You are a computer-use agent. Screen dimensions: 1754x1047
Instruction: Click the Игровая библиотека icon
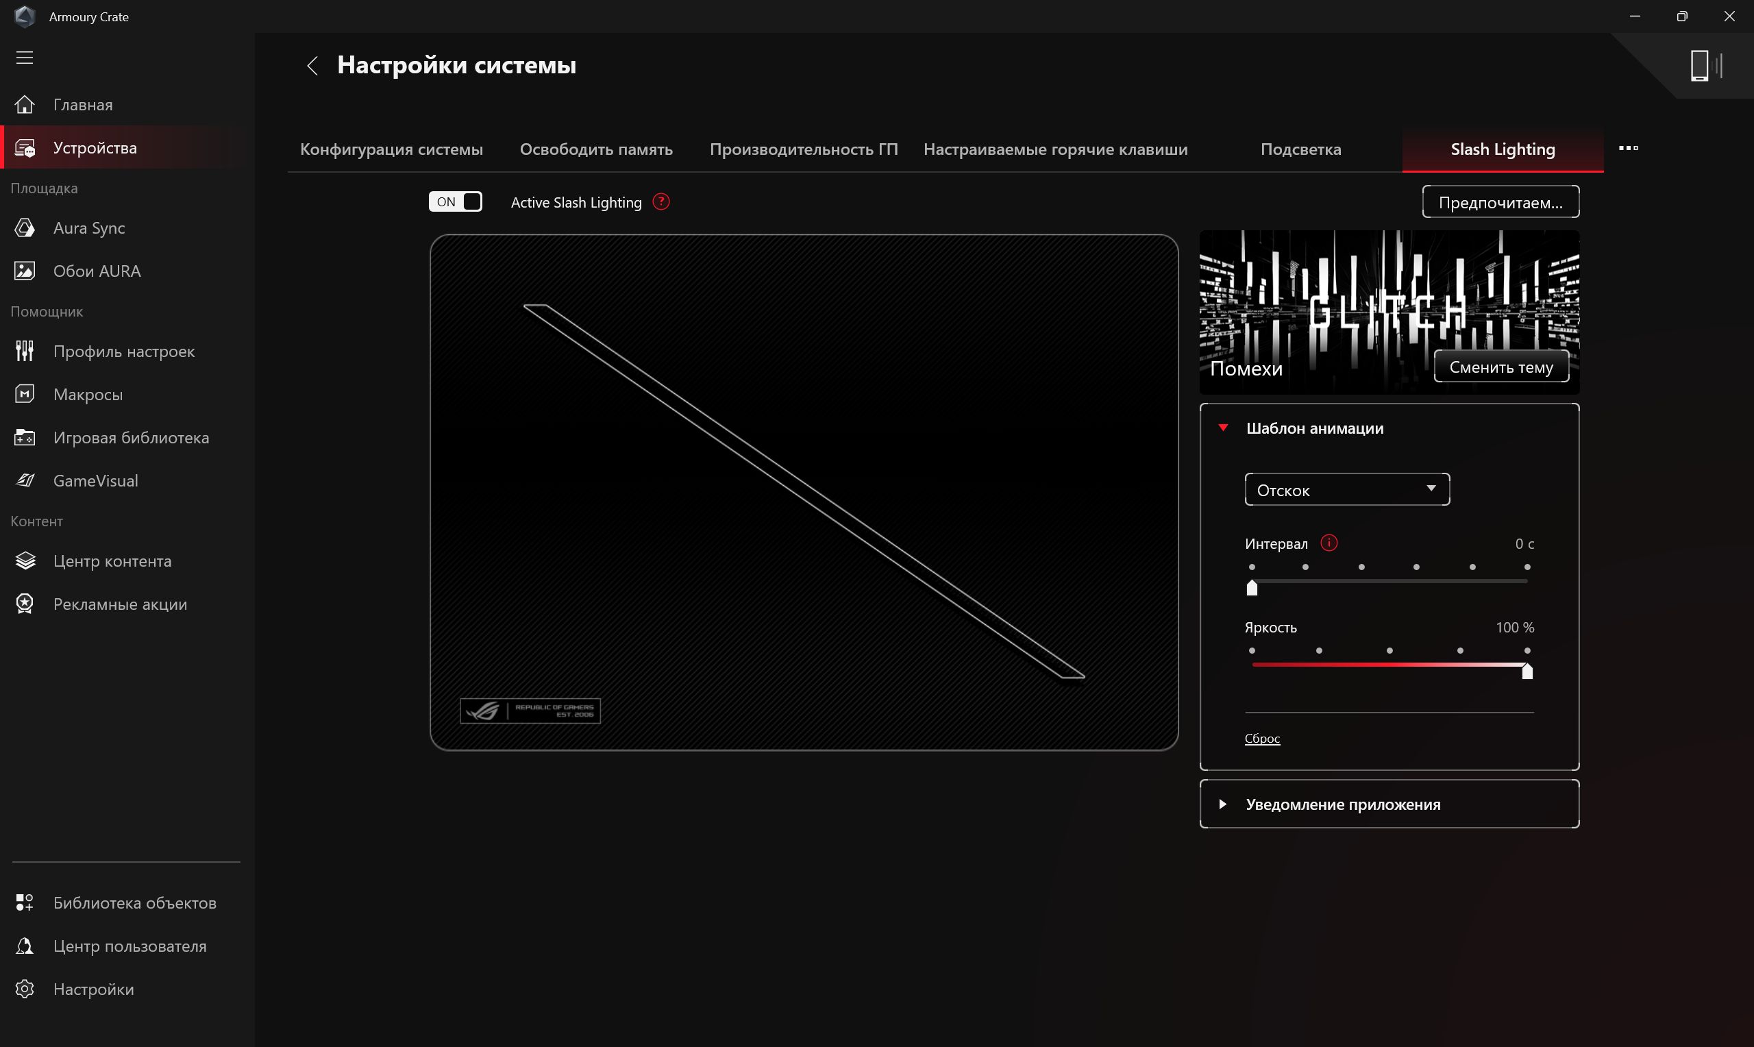pos(25,437)
